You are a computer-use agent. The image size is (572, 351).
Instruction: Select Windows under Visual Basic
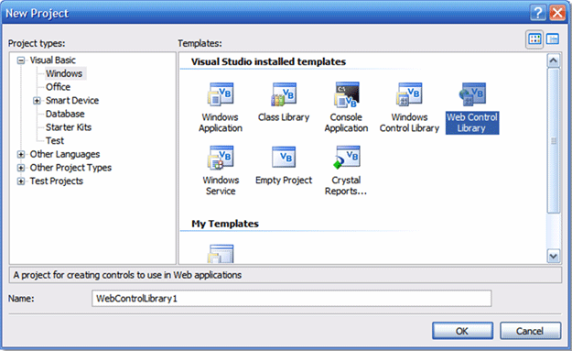click(64, 73)
